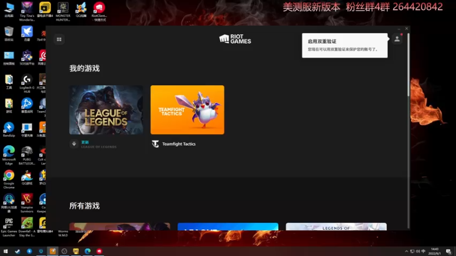Screen dimensions: 456x256
Task: Click the Riot Games logo
Action: [x=235, y=39]
